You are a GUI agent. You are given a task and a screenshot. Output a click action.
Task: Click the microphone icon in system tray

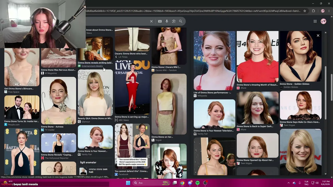tap(299, 183)
